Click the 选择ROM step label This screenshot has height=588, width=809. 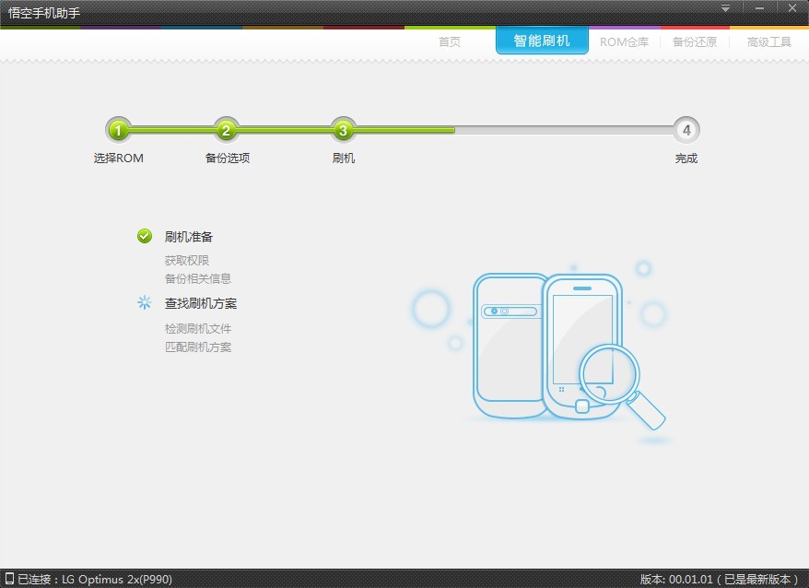point(118,158)
